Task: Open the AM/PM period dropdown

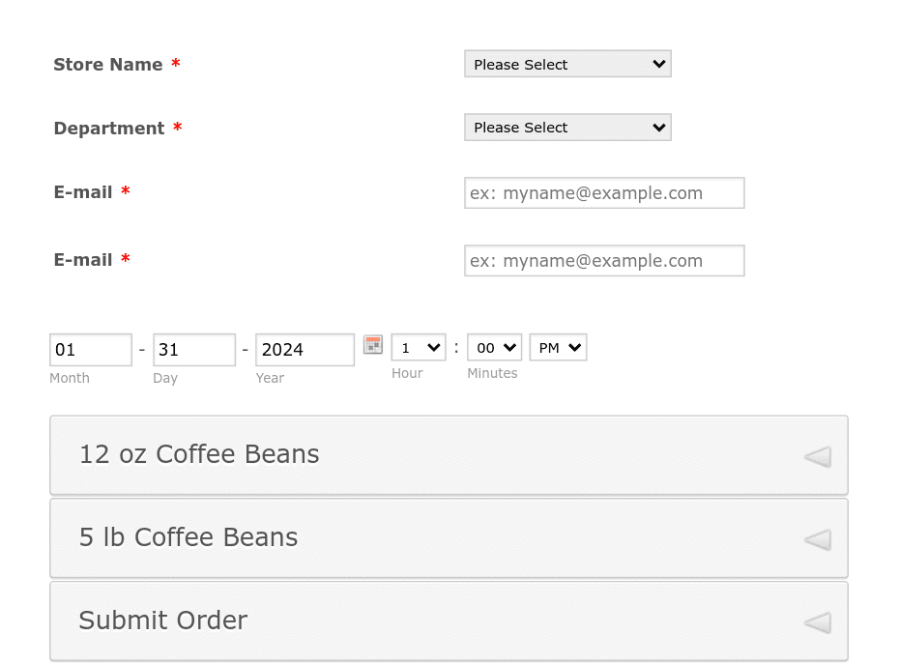Action: click(557, 347)
